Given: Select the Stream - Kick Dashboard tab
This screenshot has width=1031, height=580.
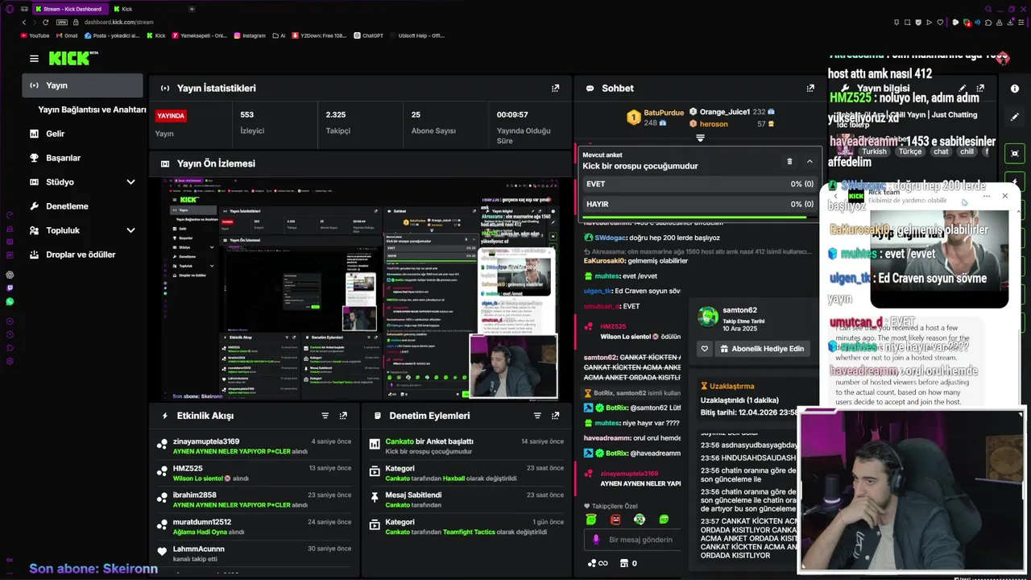Looking at the screenshot, I should pos(70,9).
